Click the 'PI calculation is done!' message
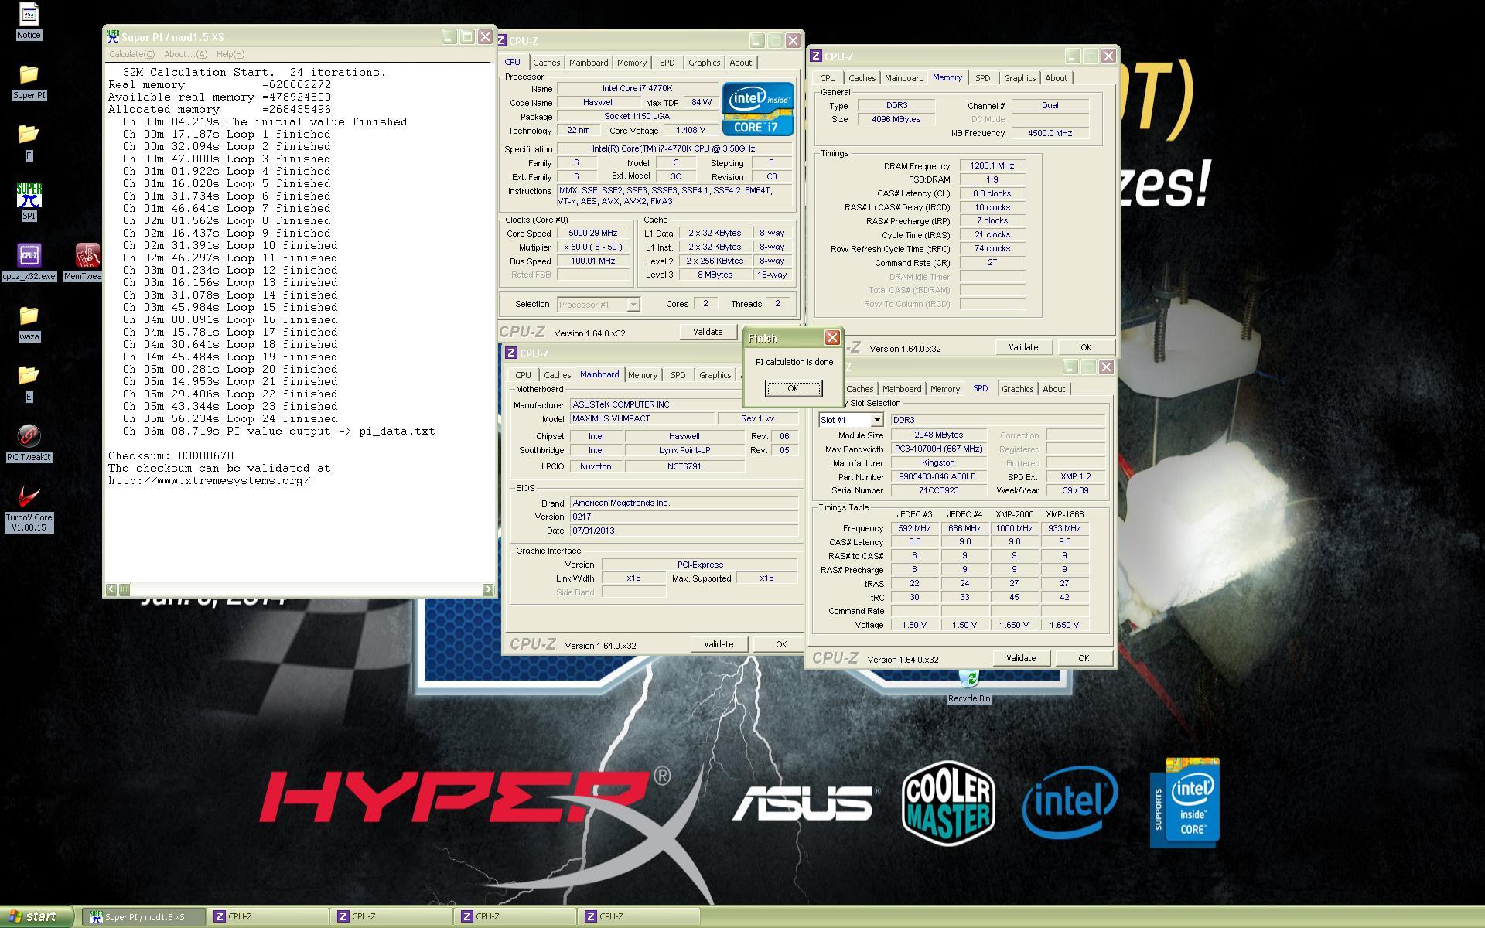 (x=795, y=362)
